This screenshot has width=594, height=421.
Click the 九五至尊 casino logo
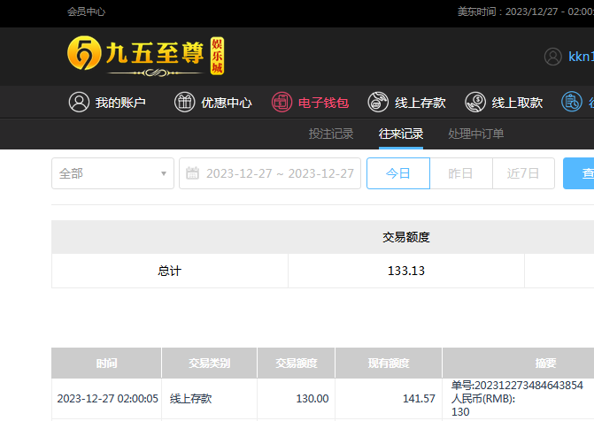(x=146, y=56)
